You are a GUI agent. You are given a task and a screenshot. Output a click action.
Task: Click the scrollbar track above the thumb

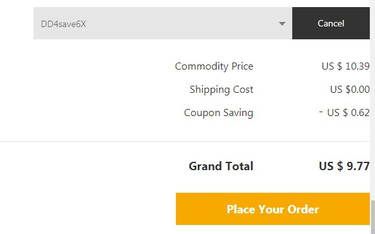tap(372, 100)
